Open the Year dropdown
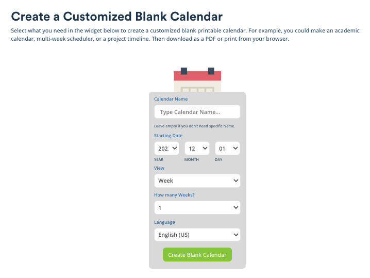The width and height of the screenshot is (370, 278). [x=166, y=149]
